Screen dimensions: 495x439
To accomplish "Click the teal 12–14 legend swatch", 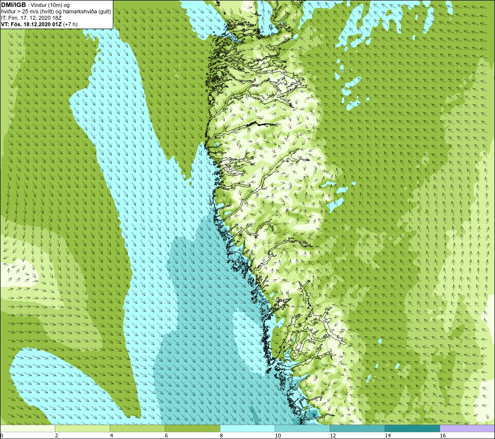I will pos(357,429).
